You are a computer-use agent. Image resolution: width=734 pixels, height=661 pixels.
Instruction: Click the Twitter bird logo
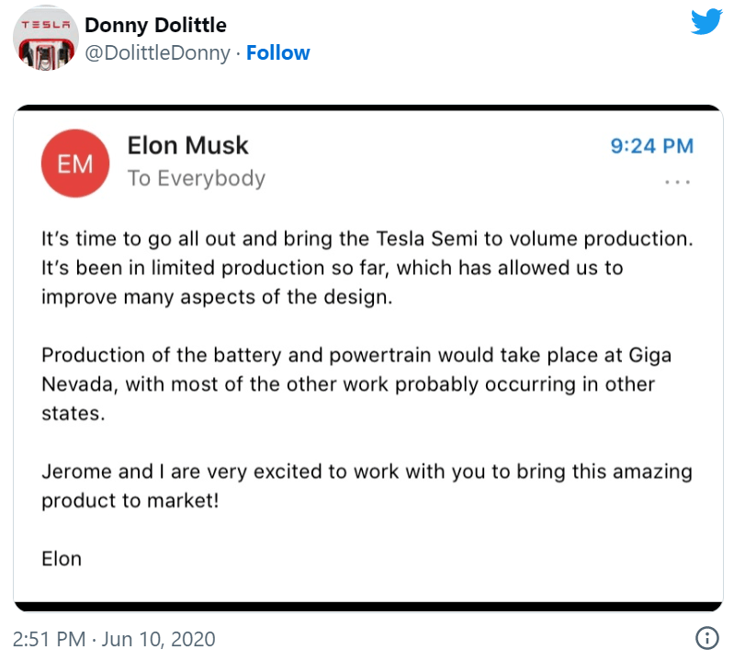tap(706, 21)
